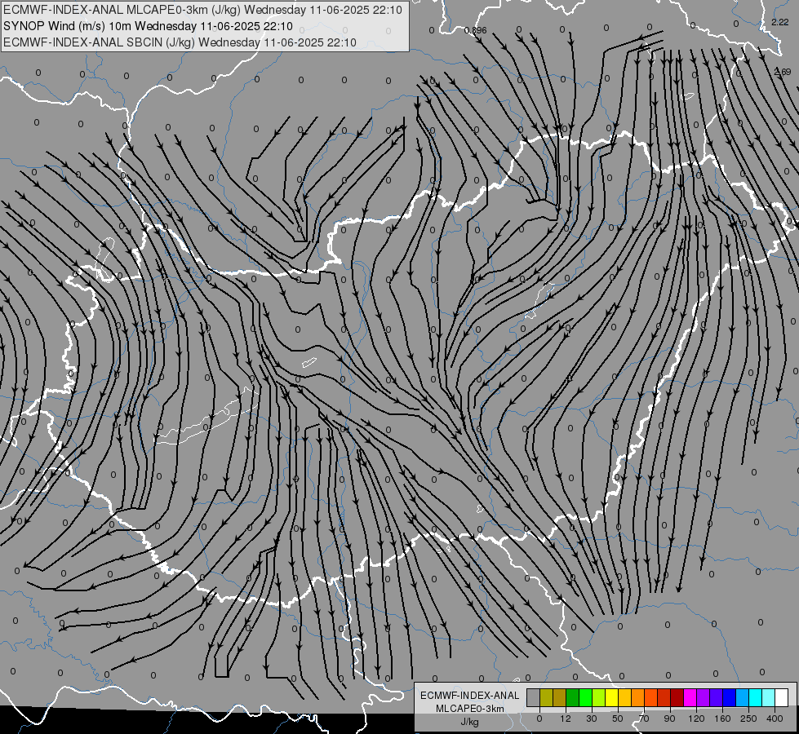Click the legend scale value 0
The image size is (799, 734).
click(x=539, y=719)
